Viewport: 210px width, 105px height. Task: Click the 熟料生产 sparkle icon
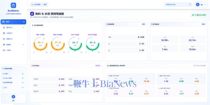(x=4, y=28)
